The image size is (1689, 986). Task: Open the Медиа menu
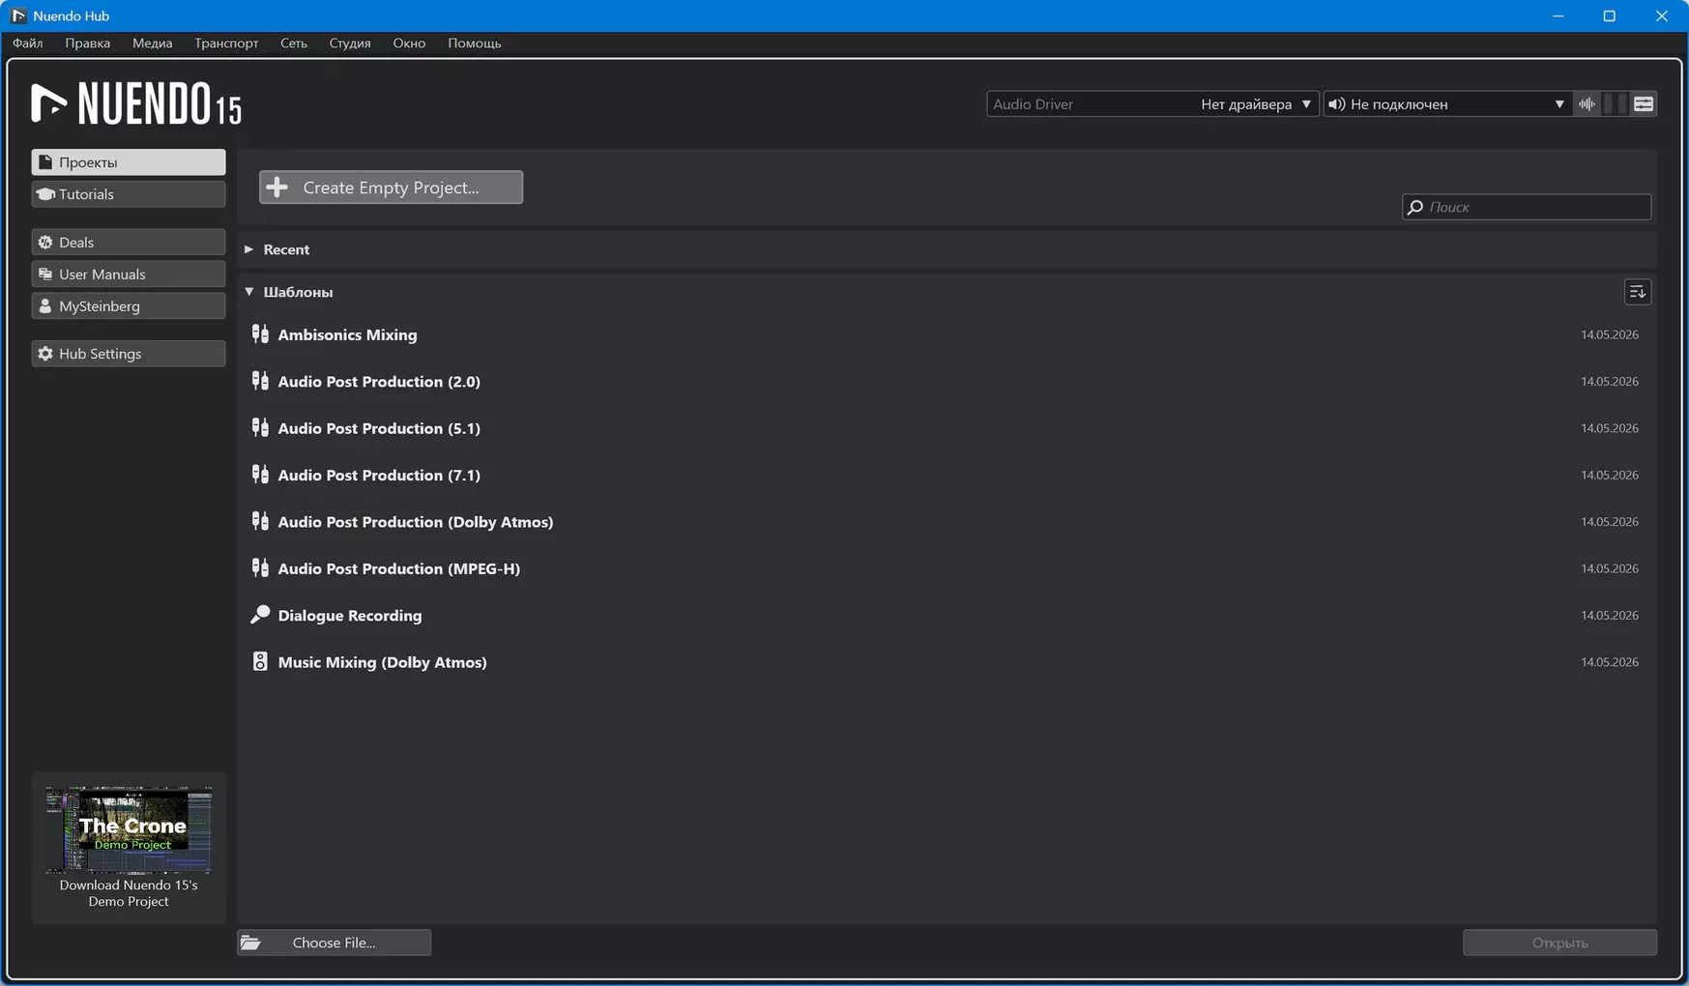point(153,43)
